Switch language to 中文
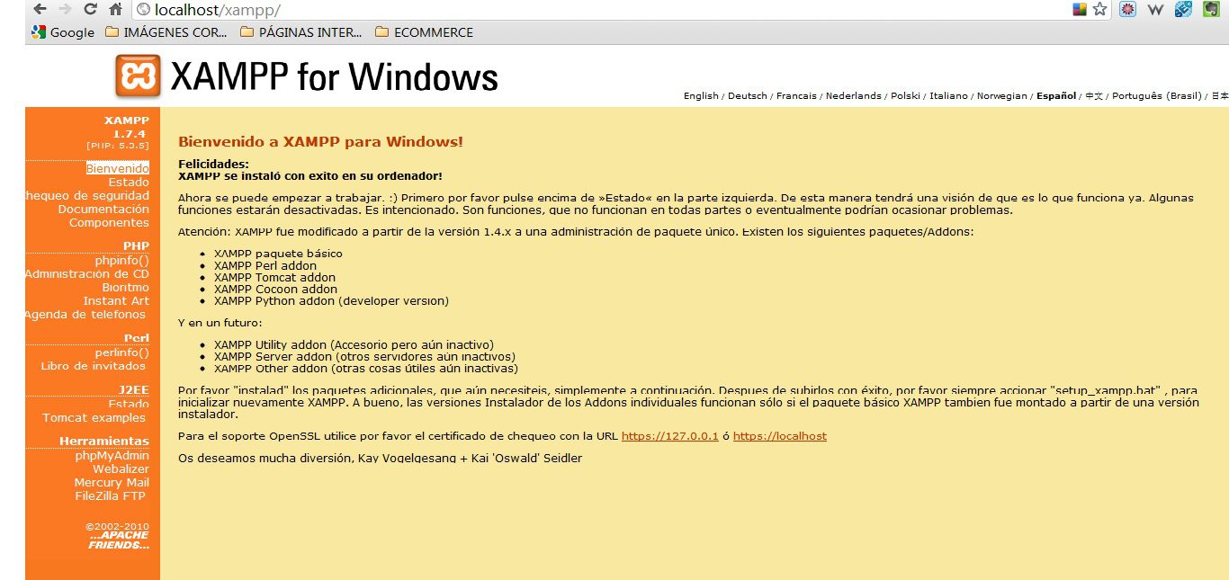1229x580 pixels. coord(1094,95)
